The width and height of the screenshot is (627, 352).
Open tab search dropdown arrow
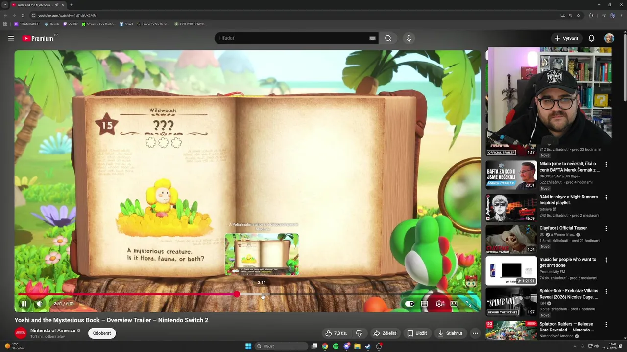tap(5, 5)
